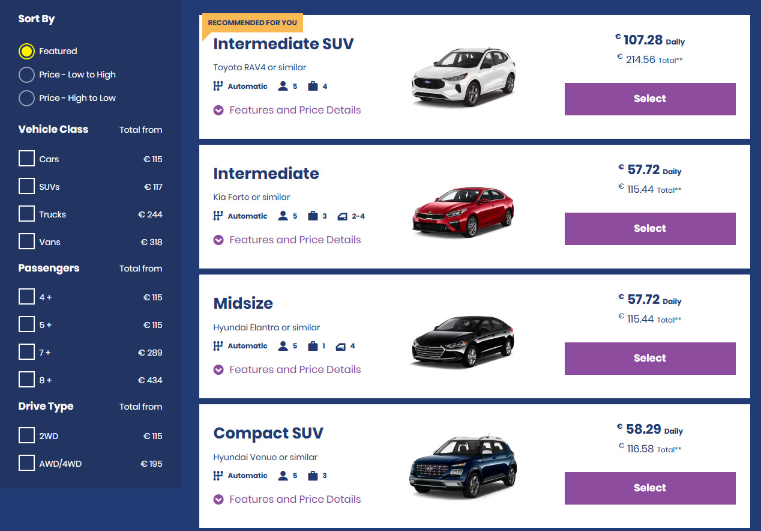Select the Compact SUV Hyundai Venue

coord(650,488)
